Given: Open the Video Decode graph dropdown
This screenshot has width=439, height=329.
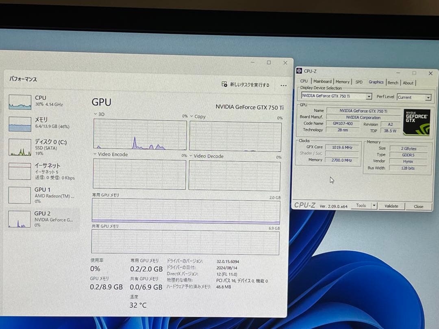Looking at the screenshot, I should (191, 156).
